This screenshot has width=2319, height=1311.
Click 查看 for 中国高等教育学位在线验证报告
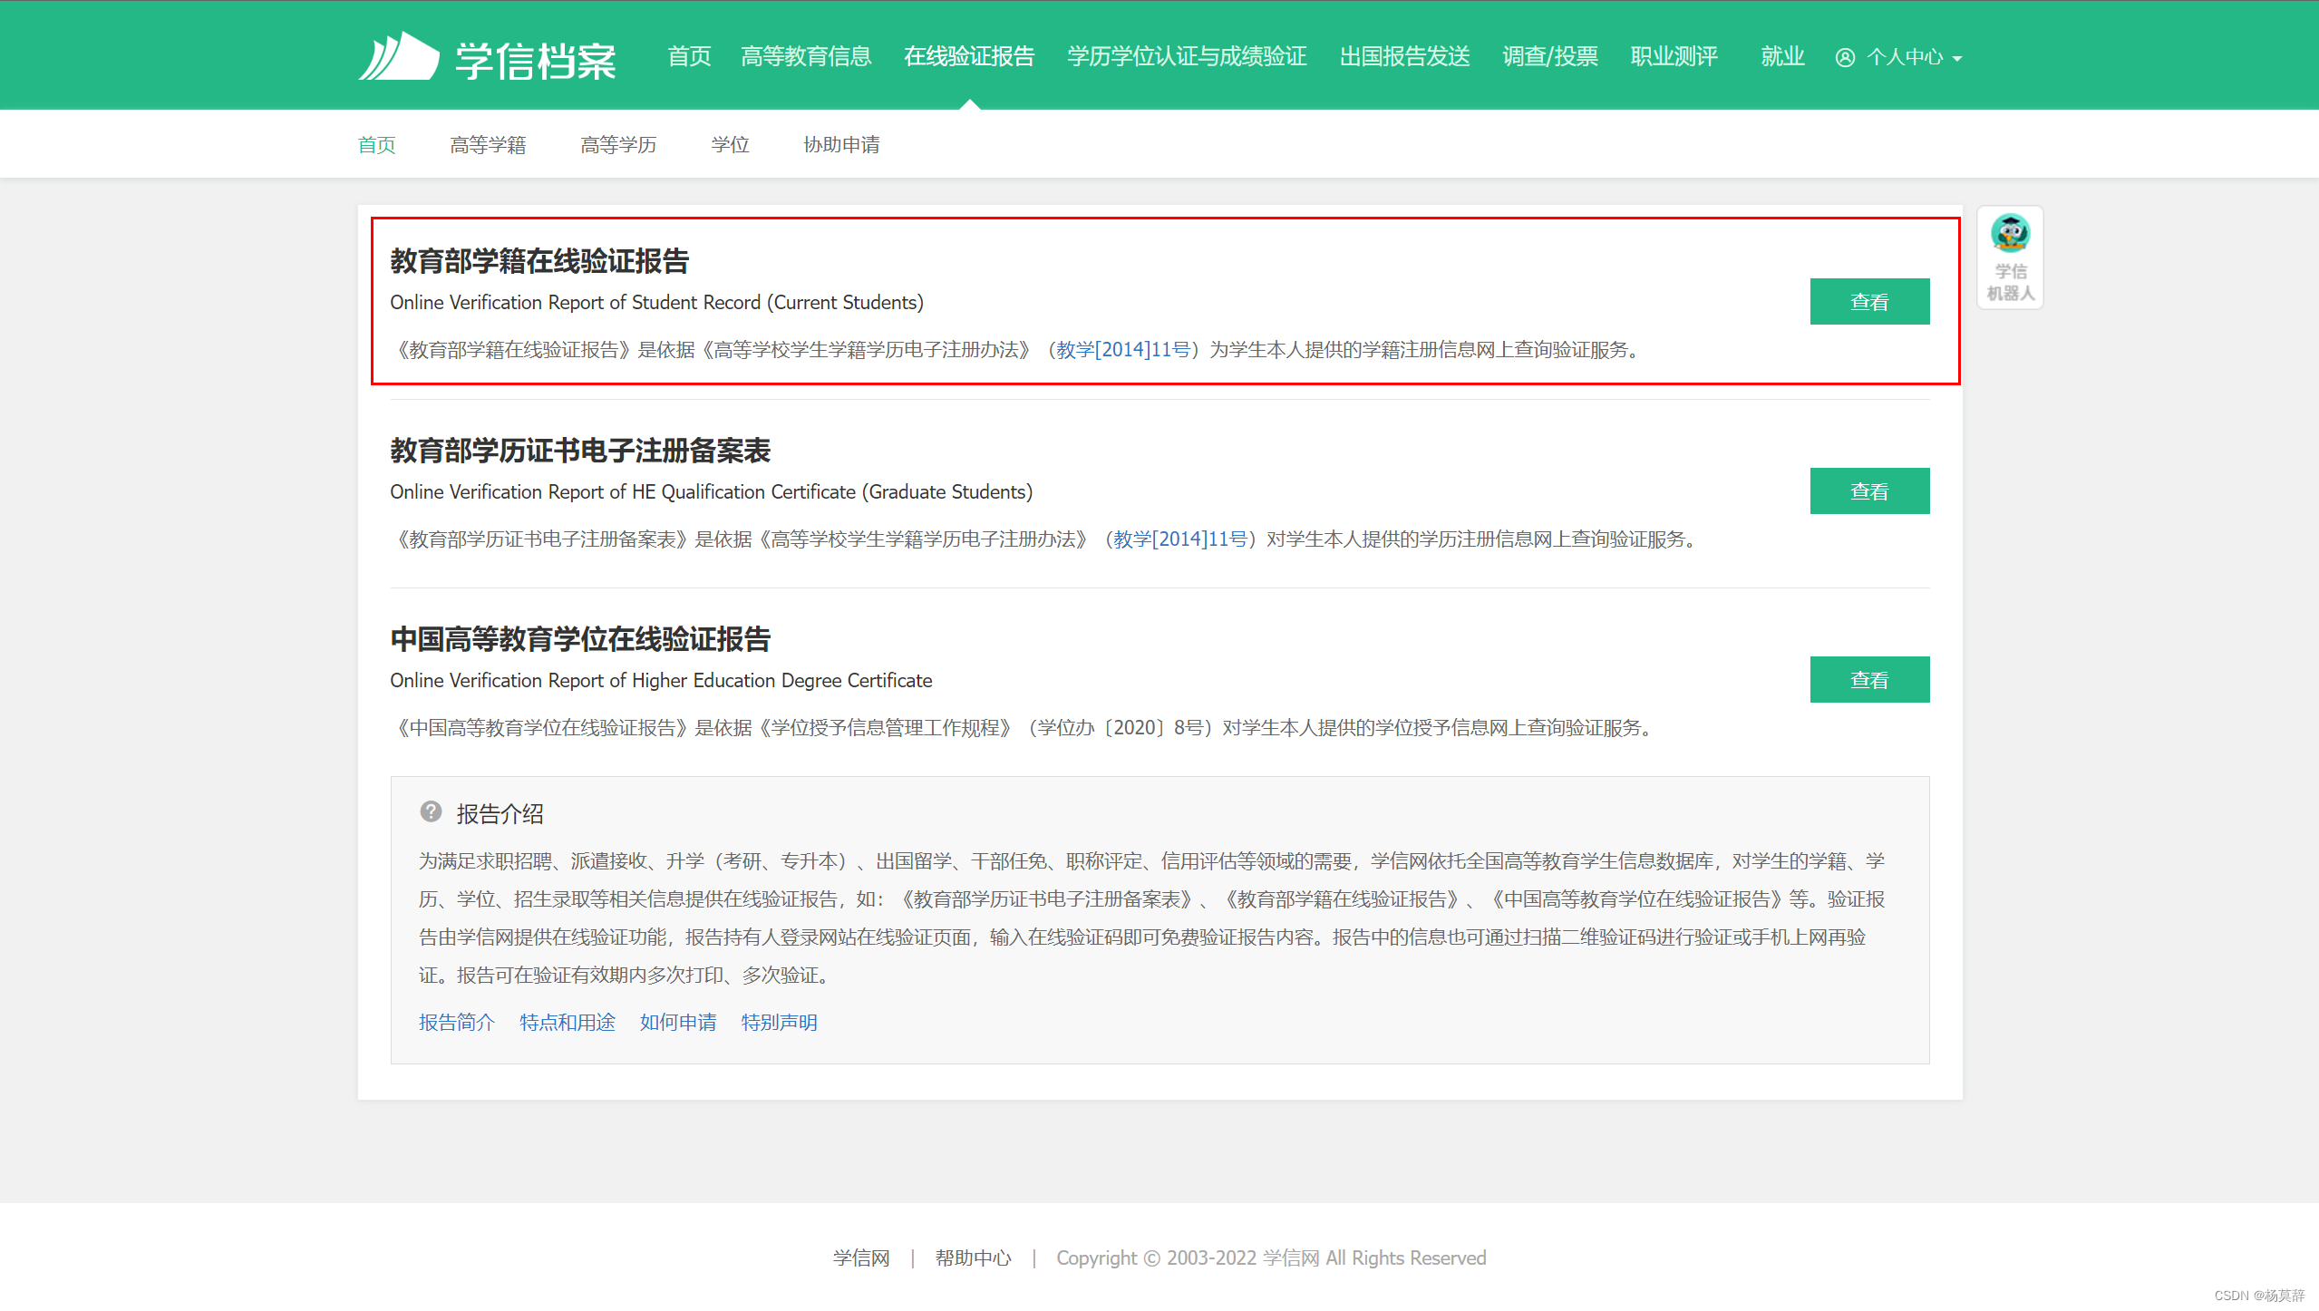click(x=1869, y=680)
